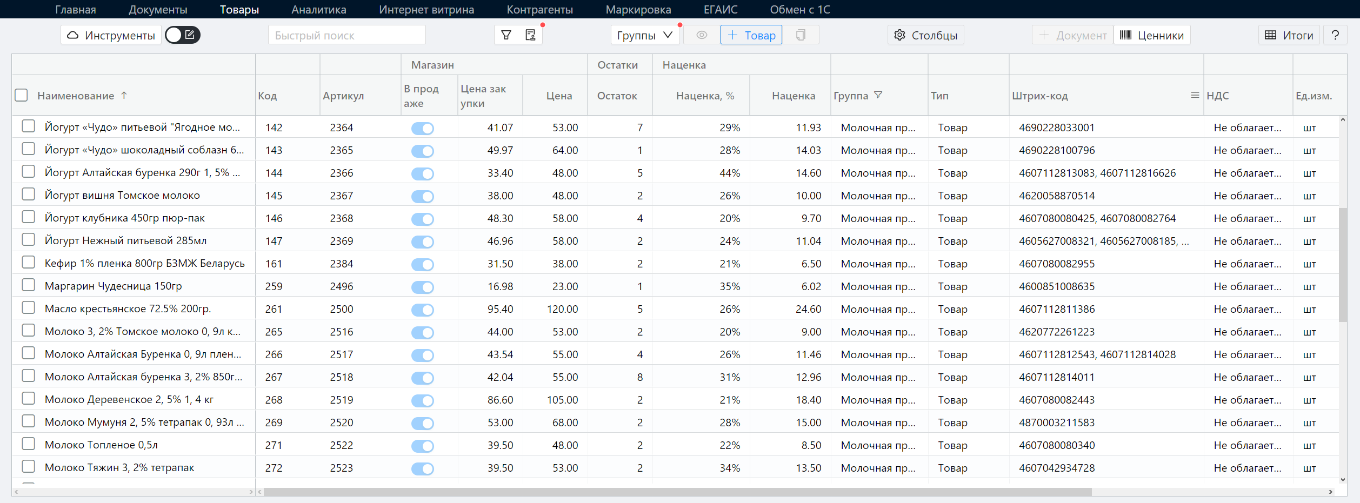The width and height of the screenshot is (1360, 503).
Task: Check the Кефир 1% пленка row checkbox
Action: point(28,263)
